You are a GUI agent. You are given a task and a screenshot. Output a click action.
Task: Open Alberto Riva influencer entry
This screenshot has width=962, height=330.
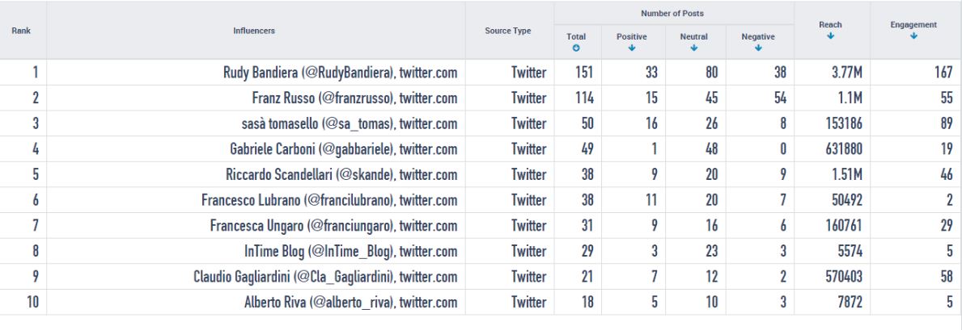[351, 303]
